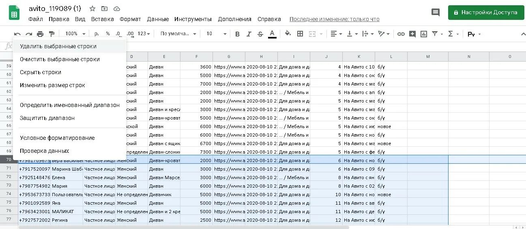Click cell 'Диван Марсе.' in row 72
Viewport: 526px width, 229px height.
164,177
